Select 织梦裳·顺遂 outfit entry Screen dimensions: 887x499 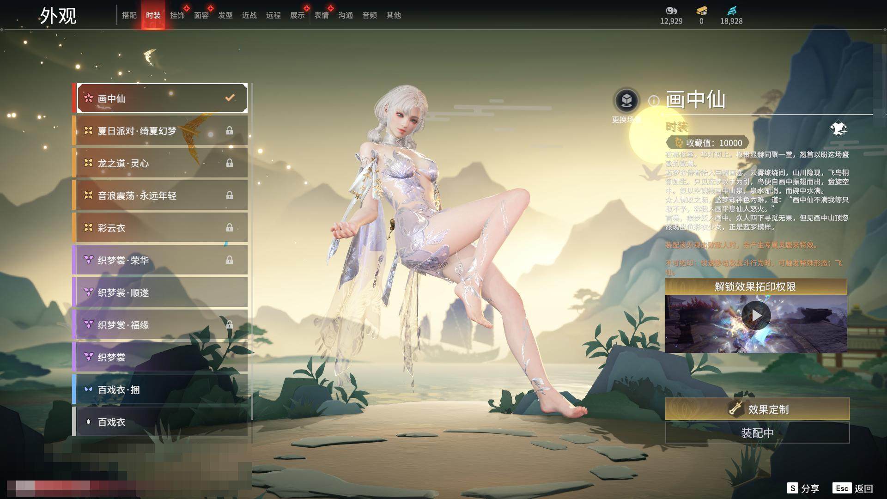(162, 292)
